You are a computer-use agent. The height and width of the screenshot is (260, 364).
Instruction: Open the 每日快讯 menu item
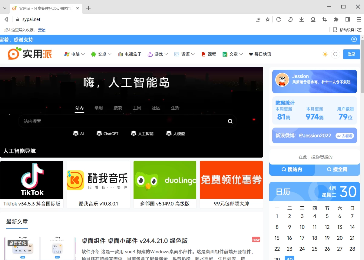click(260, 54)
